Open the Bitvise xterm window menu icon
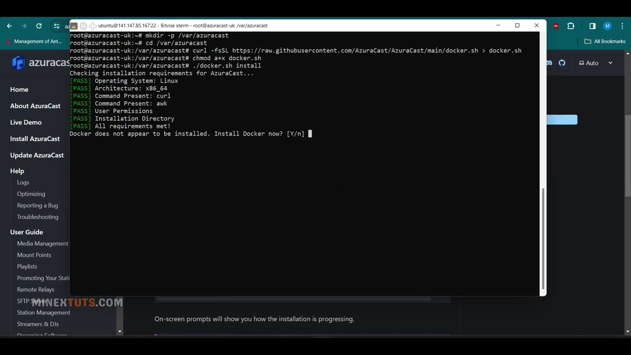This screenshot has height=355, width=631. pyautogui.click(x=74, y=26)
